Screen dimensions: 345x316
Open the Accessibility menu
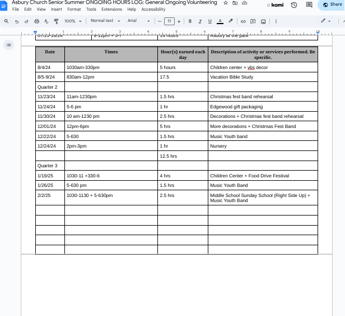(153, 10)
